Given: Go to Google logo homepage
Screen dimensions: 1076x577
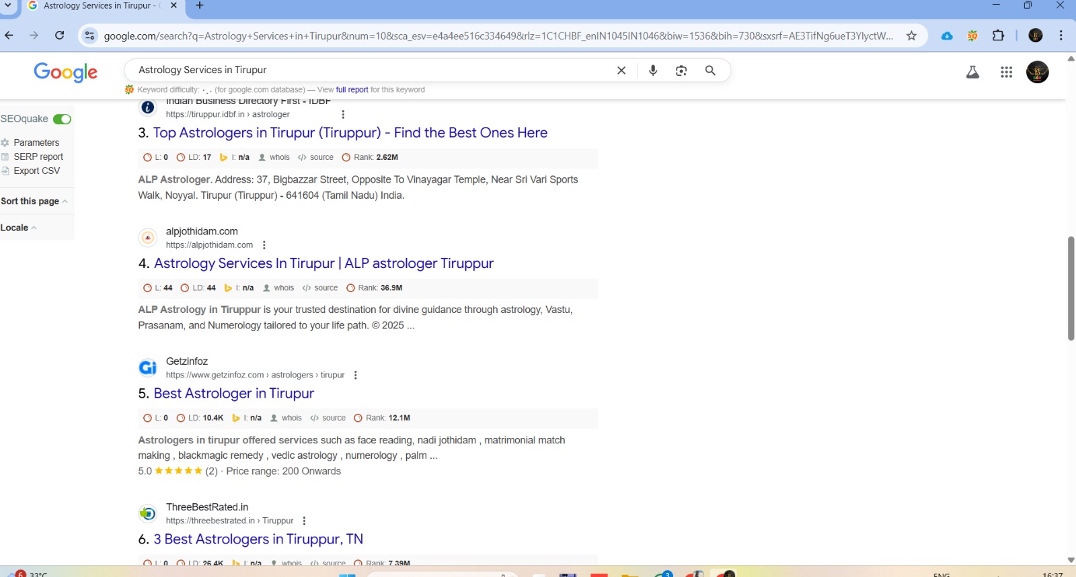Looking at the screenshot, I should 65,71.
